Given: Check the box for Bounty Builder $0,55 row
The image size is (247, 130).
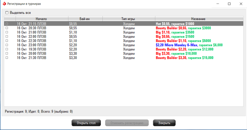Looking at the screenshot, I should point(7,28).
